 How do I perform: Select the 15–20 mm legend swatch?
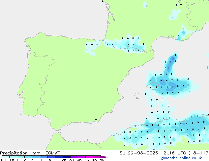pos(51,157)
